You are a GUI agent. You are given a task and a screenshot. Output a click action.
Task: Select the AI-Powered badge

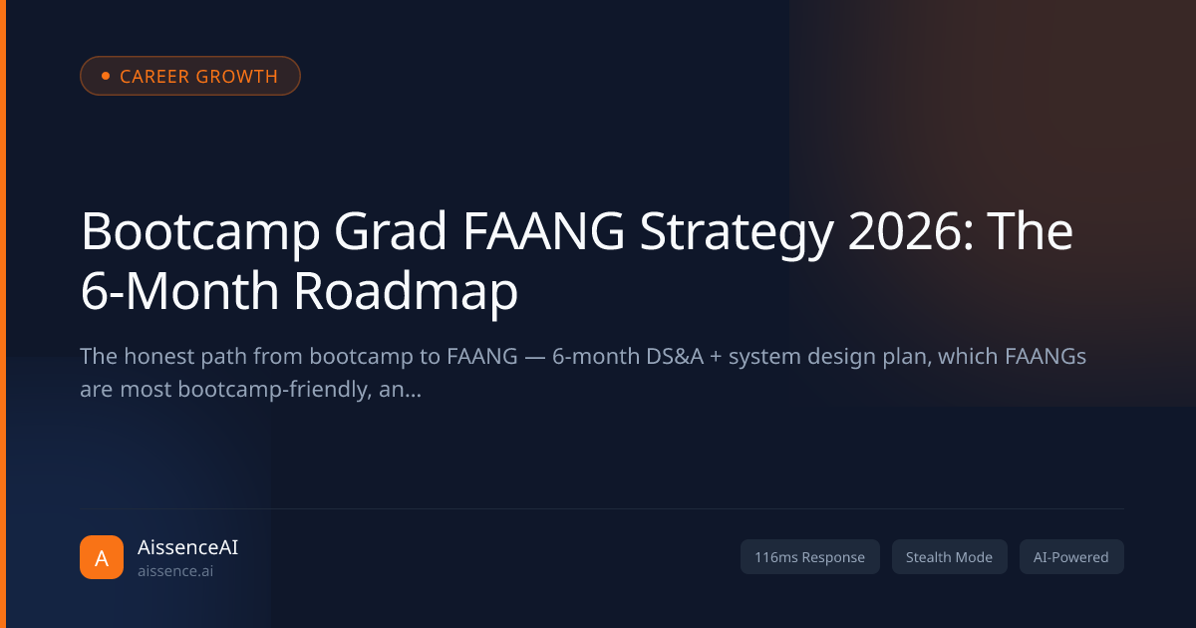pyautogui.click(x=1071, y=557)
